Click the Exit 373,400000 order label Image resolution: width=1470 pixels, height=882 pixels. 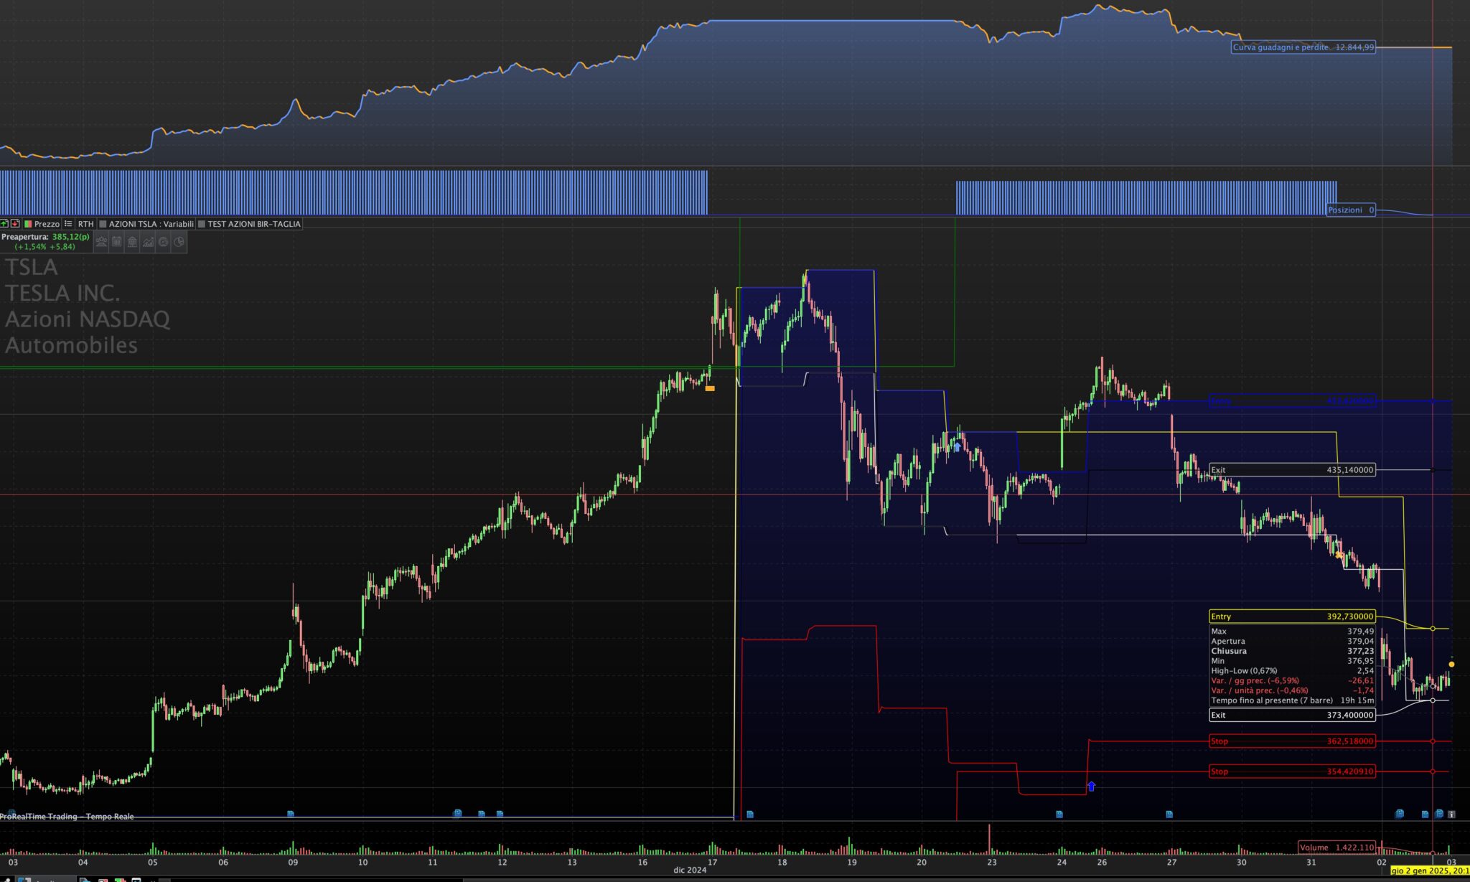click(x=1292, y=715)
